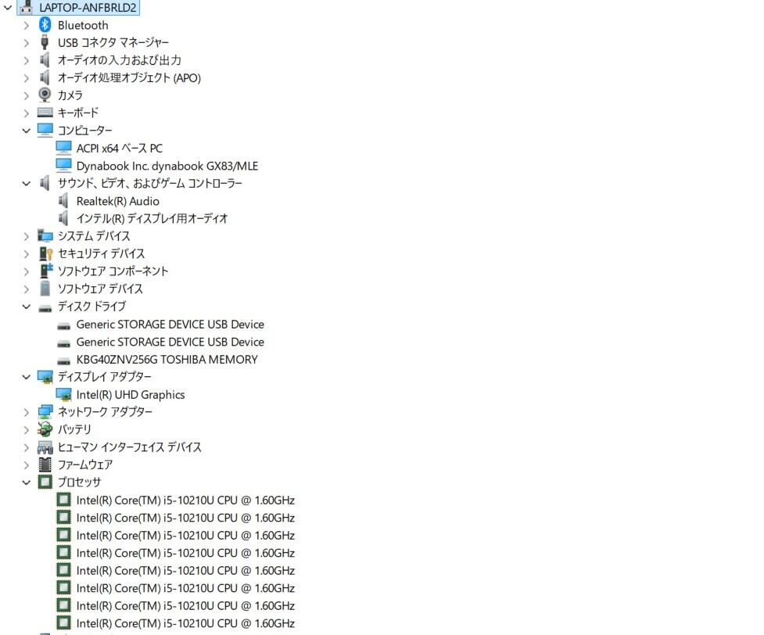Collapse the サウンド、ビデオ、およびゲーム コントローラー category
764x635 pixels.
(x=27, y=184)
